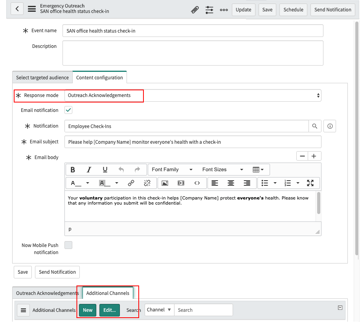Click the bottom Send Notification button
Viewport: 360px width, 322px height.
pyautogui.click(x=57, y=272)
